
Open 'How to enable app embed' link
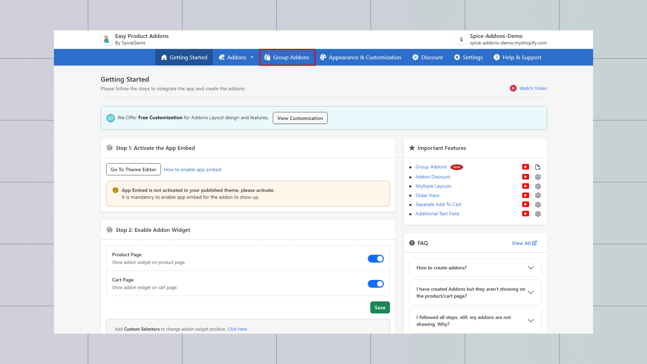(x=192, y=170)
